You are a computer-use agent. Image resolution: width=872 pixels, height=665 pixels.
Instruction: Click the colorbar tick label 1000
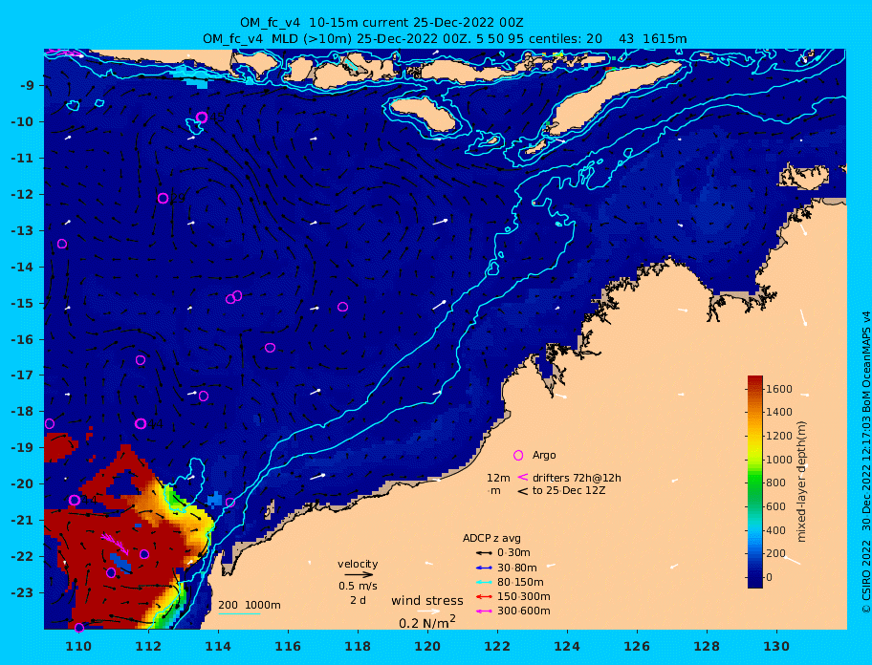coord(779,460)
